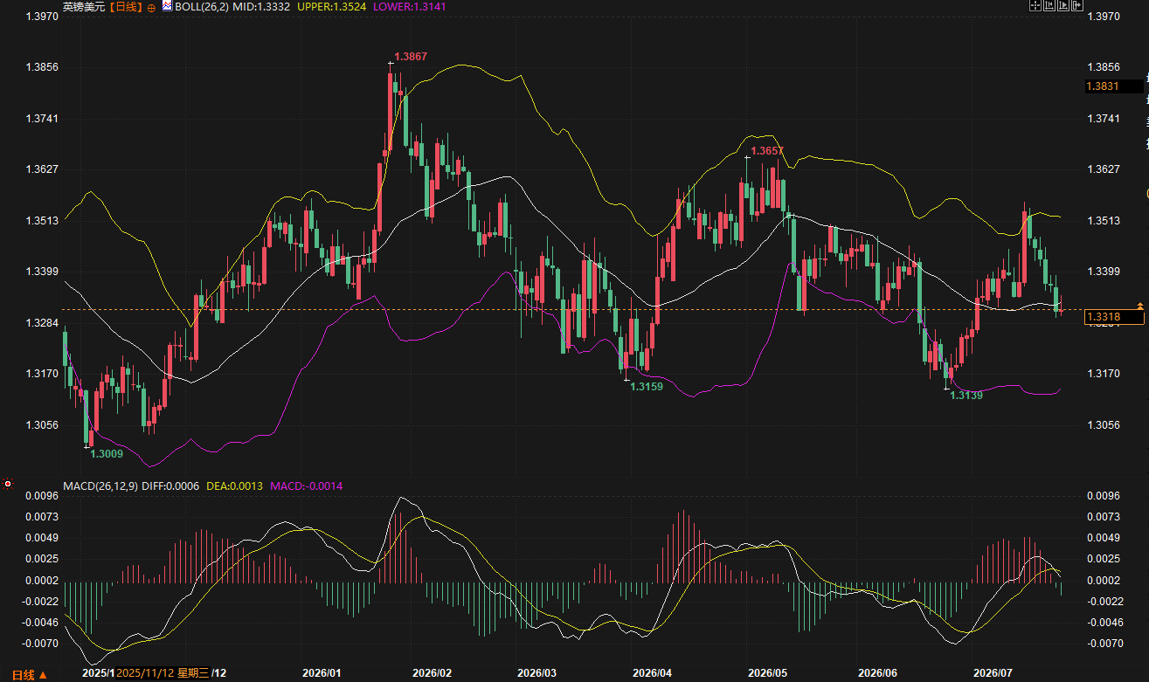This screenshot has width=1149, height=682.
Task: Click the 1.3009 low price marker
Action: pyautogui.click(x=107, y=453)
